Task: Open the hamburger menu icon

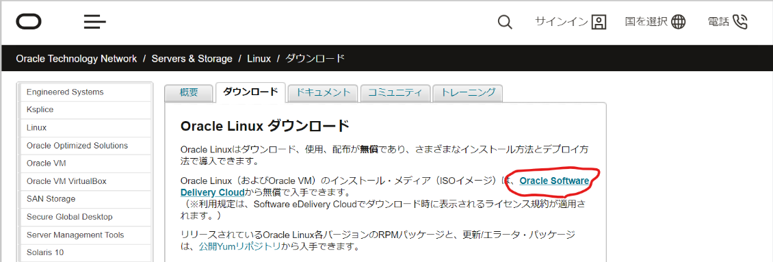Action: coord(94,22)
